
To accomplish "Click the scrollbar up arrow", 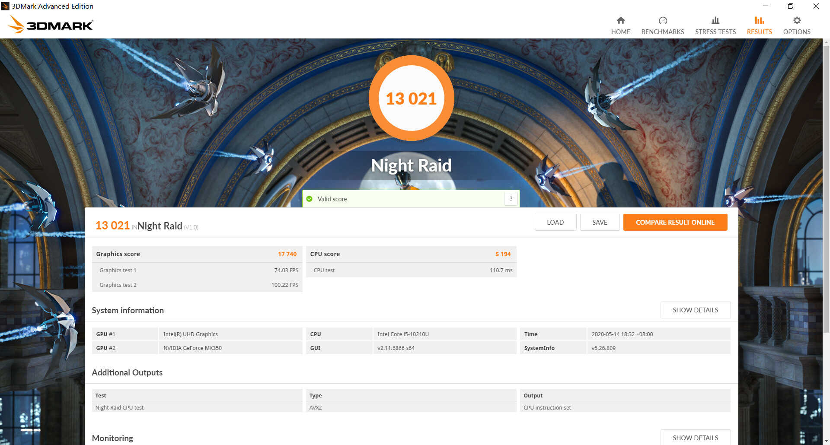I will coord(826,42).
